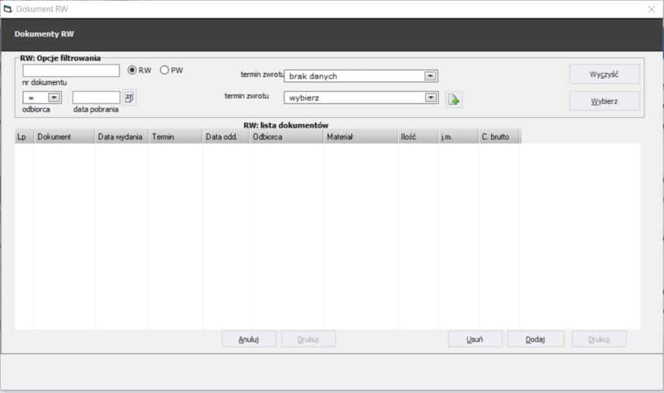Click the C. brutto column header

pos(498,137)
